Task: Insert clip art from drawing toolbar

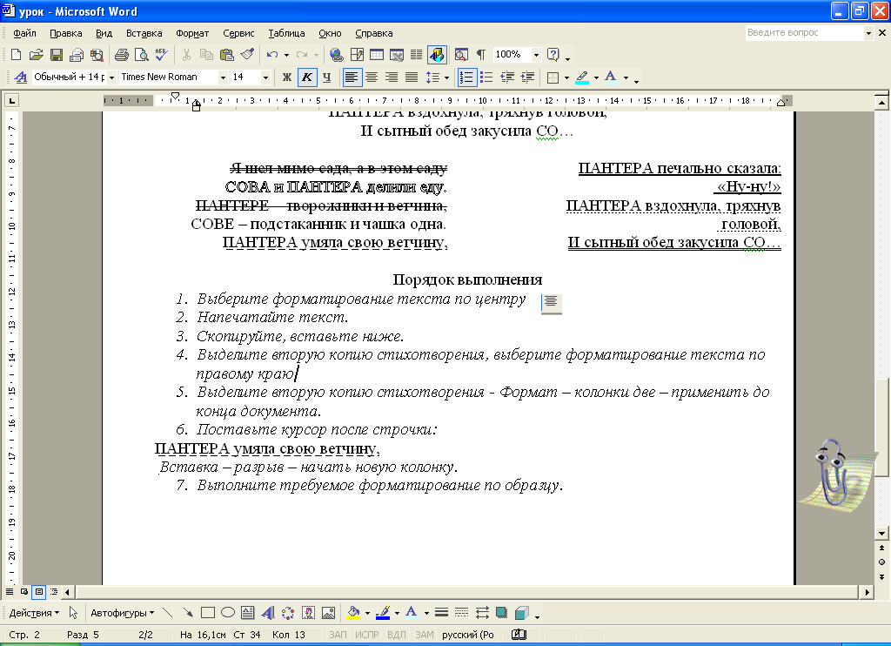Action: click(308, 612)
